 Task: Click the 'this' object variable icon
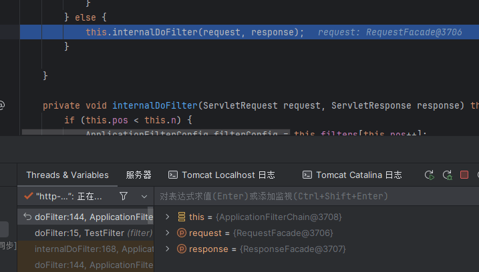tap(181, 217)
